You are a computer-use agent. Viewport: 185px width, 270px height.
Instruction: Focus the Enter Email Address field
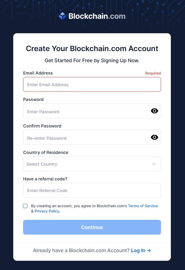92,84
